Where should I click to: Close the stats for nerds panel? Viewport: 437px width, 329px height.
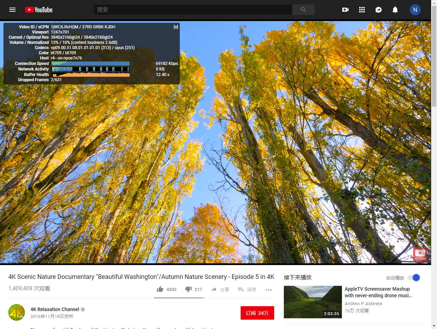point(176,27)
